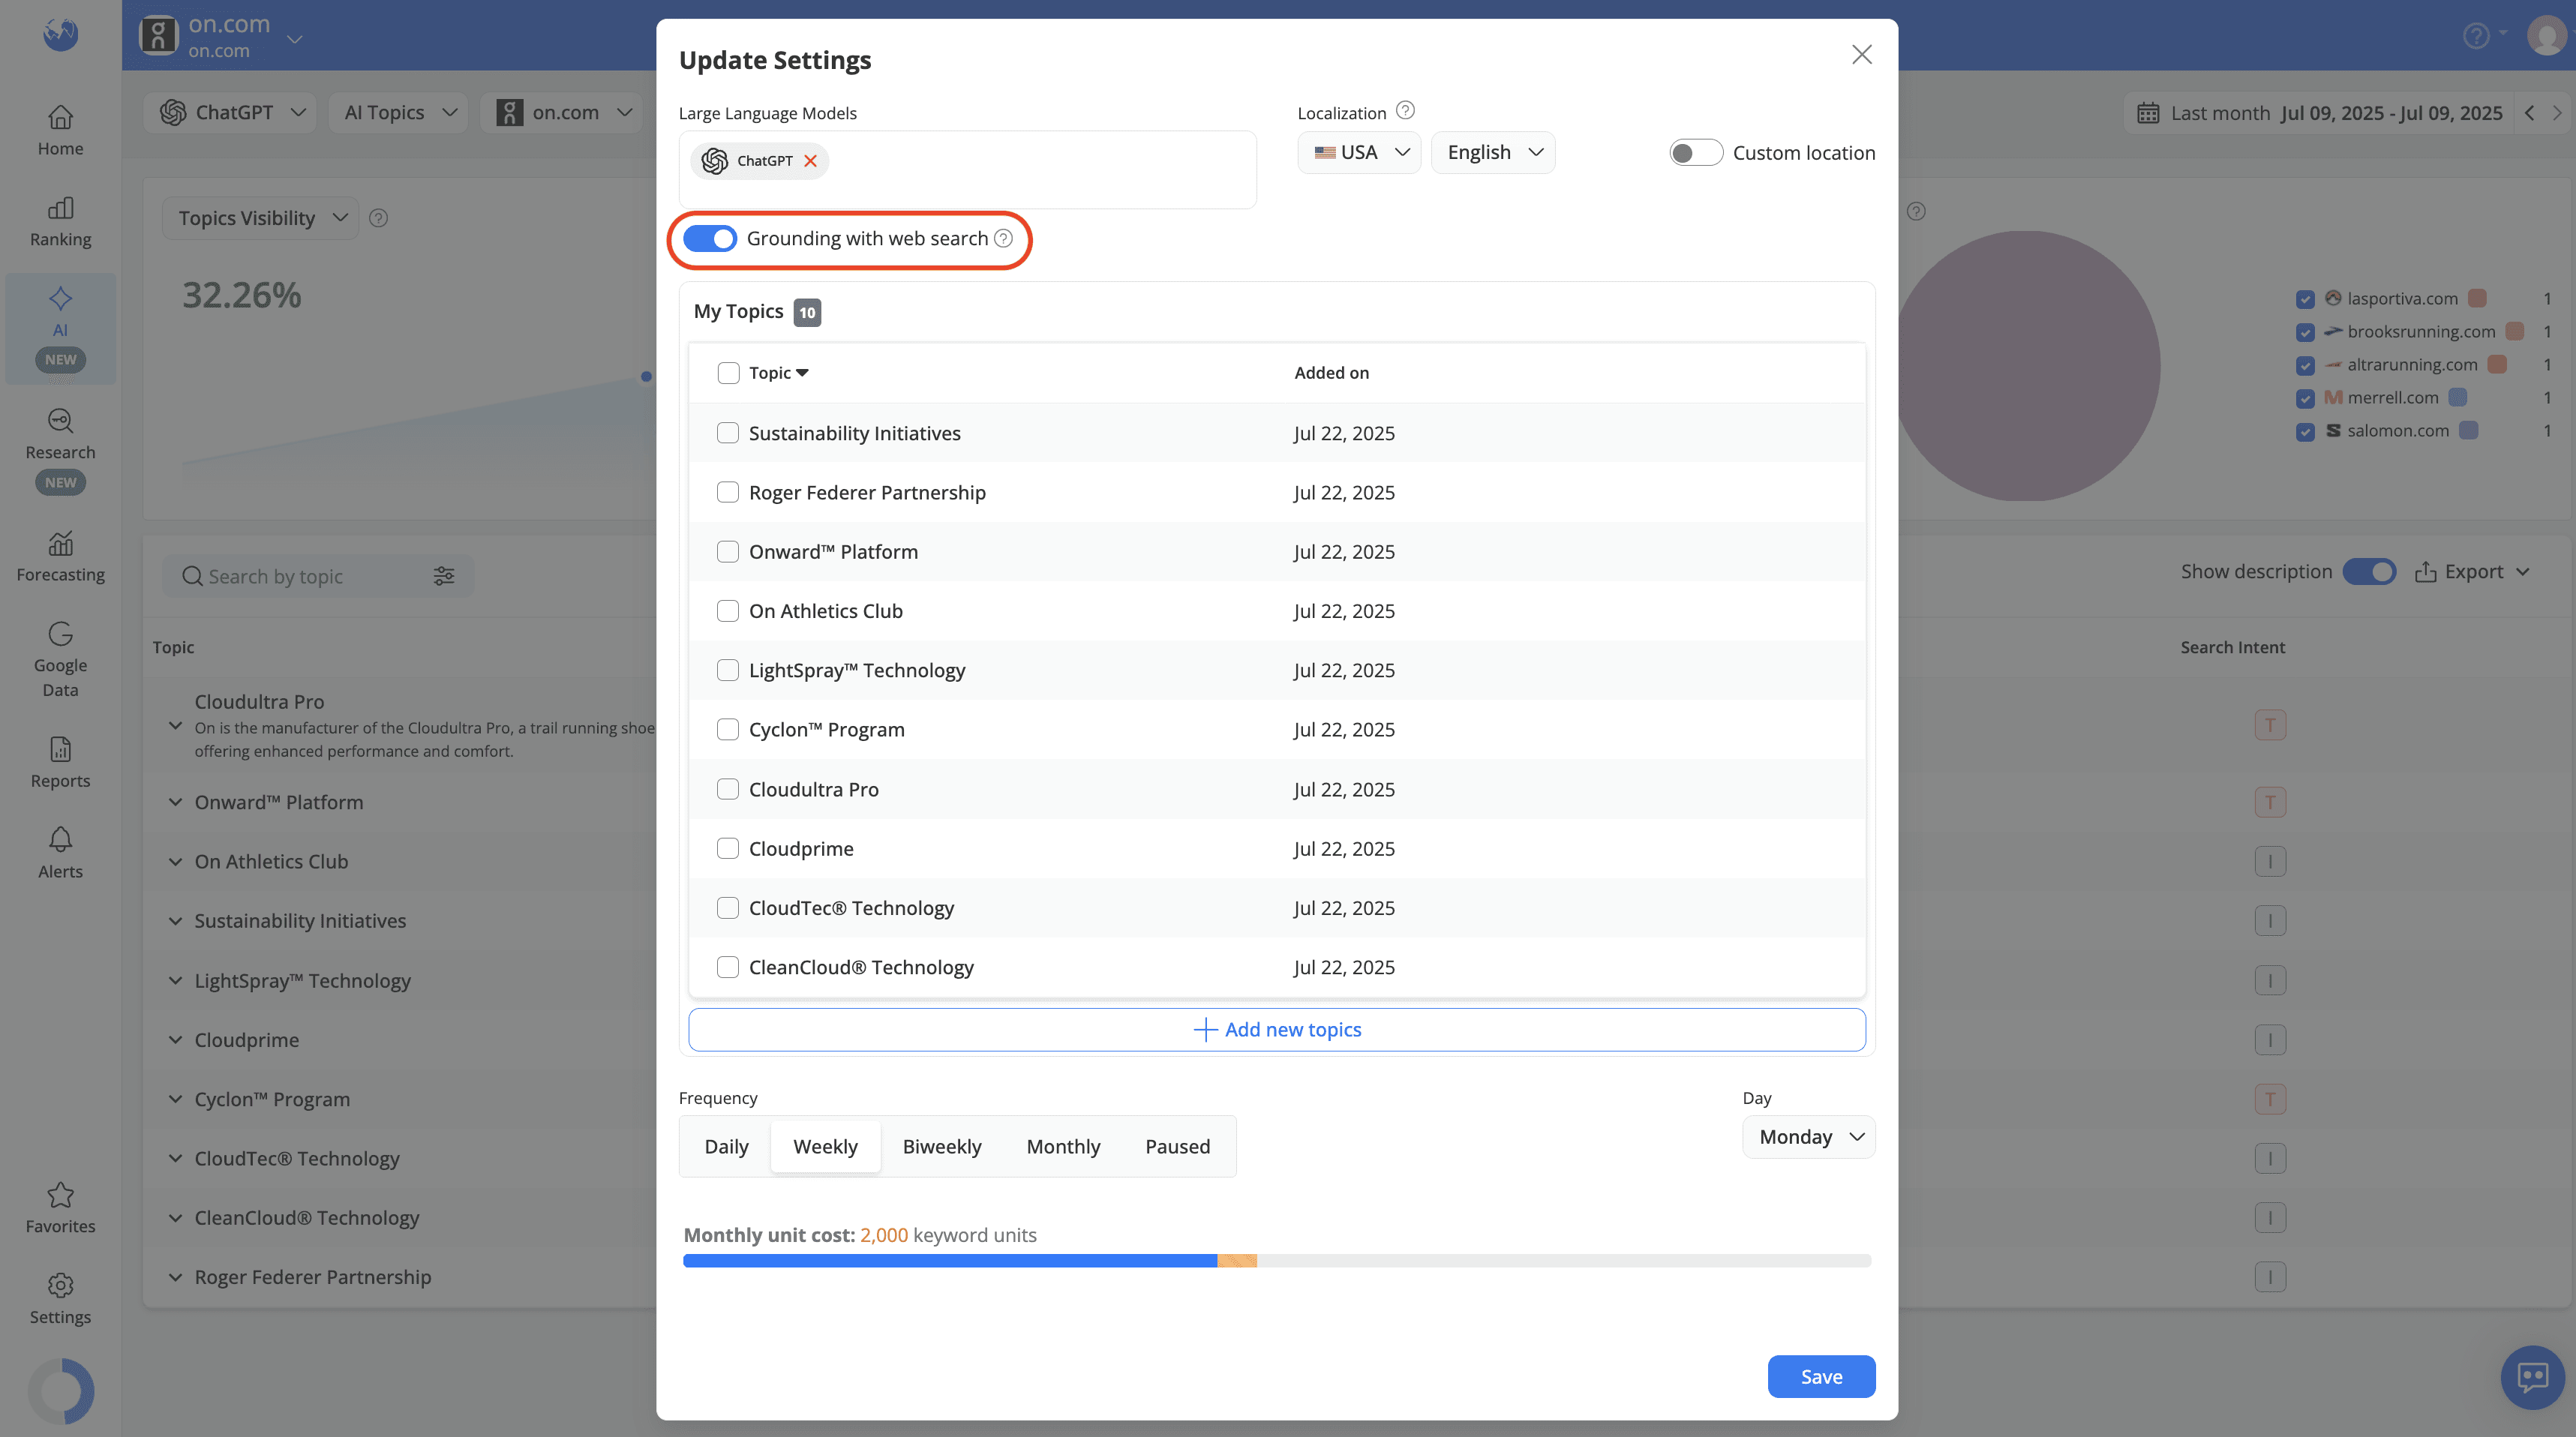This screenshot has height=1437, width=2576.
Task: Expand the English language dropdown
Action: pos(1492,152)
